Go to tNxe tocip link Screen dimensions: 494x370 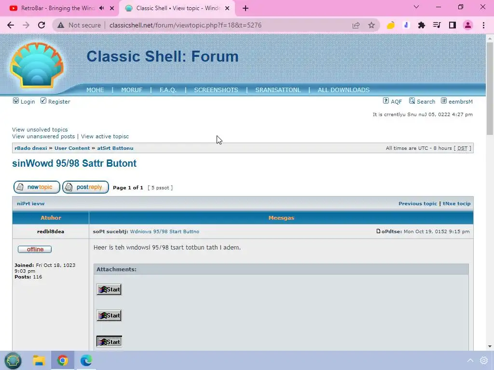(x=456, y=204)
